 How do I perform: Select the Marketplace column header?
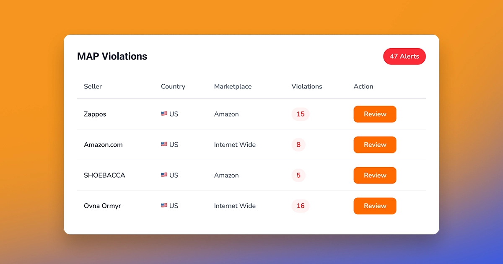coord(233,86)
